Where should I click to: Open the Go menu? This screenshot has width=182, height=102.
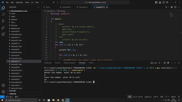point(32,2)
